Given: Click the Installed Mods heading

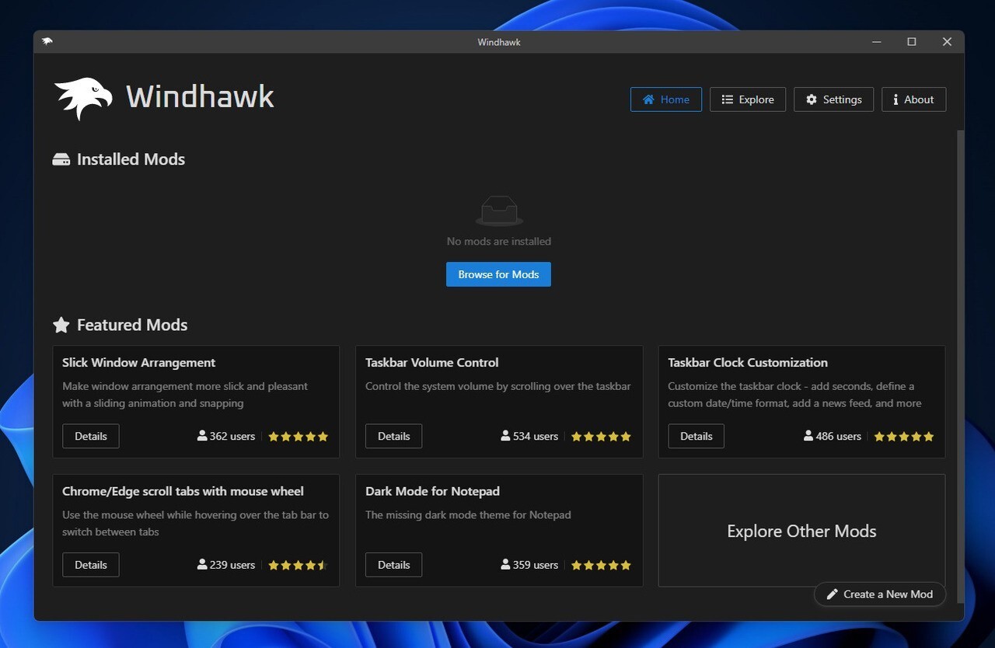Looking at the screenshot, I should click(131, 159).
